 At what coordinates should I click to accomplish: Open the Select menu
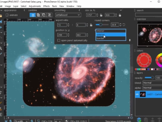[24, 6]
